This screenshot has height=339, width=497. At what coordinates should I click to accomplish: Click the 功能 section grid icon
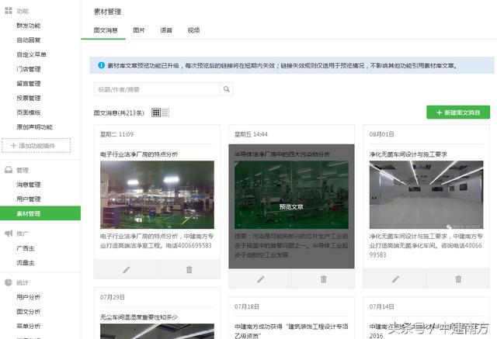click(9, 11)
